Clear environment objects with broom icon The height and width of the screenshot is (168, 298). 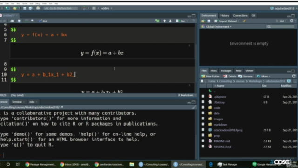[x=244, y=21]
